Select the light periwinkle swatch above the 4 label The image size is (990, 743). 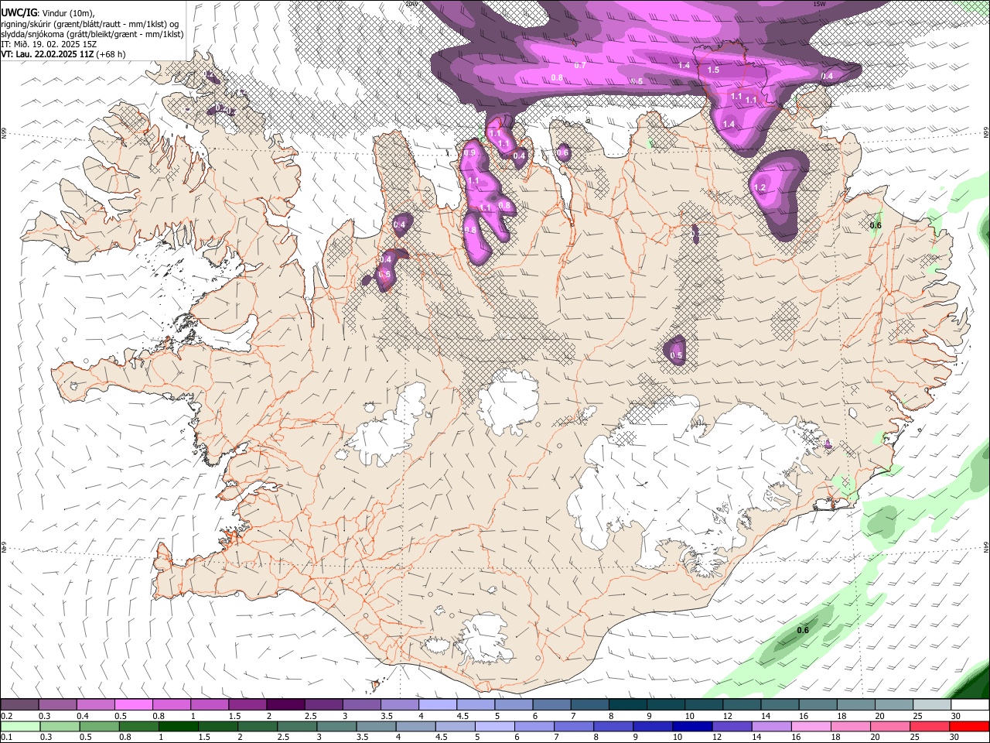pos(438,705)
